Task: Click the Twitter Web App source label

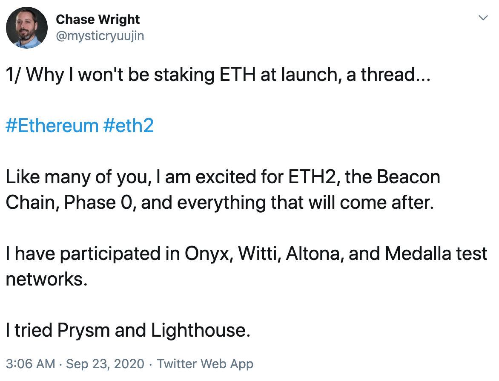Action: coord(205,364)
